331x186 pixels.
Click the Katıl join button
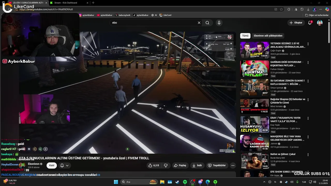pyautogui.click(x=52, y=165)
